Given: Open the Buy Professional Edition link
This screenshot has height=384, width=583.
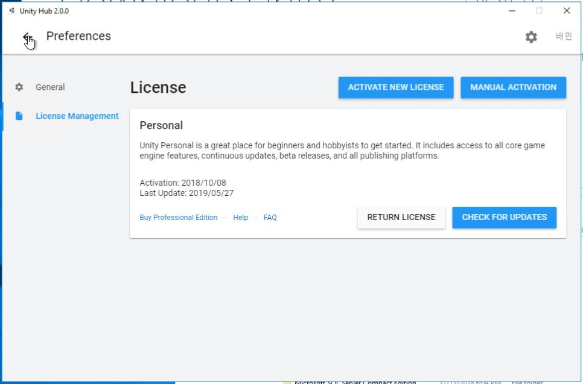Looking at the screenshot, I should click(179, 218).
